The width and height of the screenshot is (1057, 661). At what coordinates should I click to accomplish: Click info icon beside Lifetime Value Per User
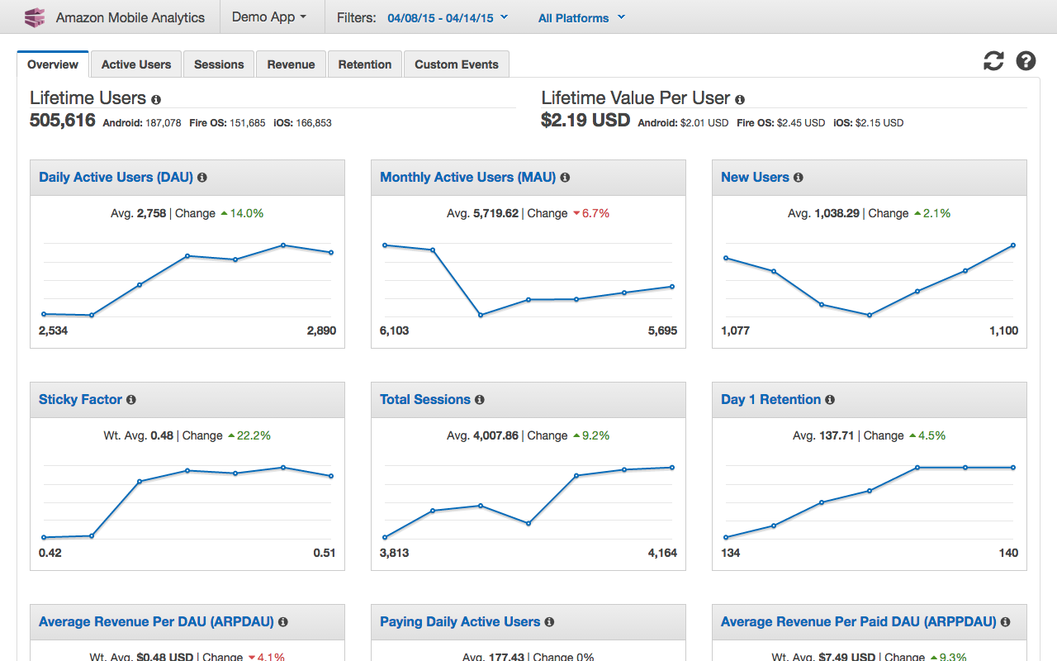(x=740, y=99)
